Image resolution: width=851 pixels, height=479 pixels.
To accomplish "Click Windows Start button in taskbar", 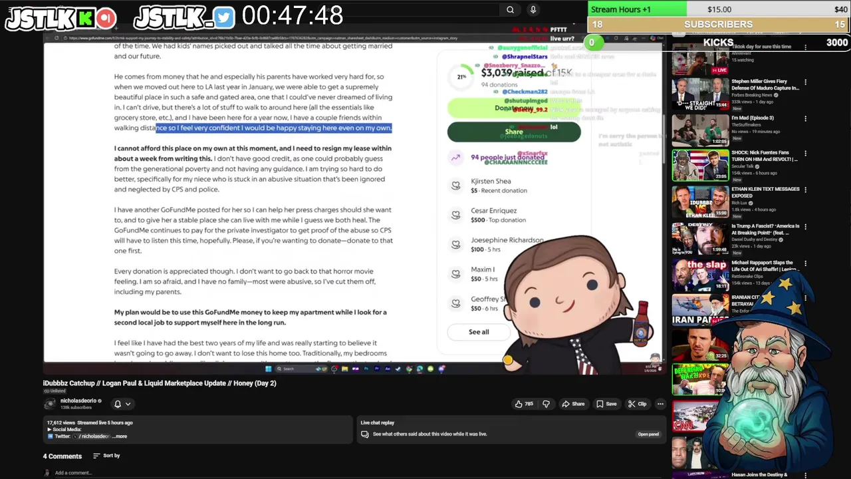I will 268,369.
